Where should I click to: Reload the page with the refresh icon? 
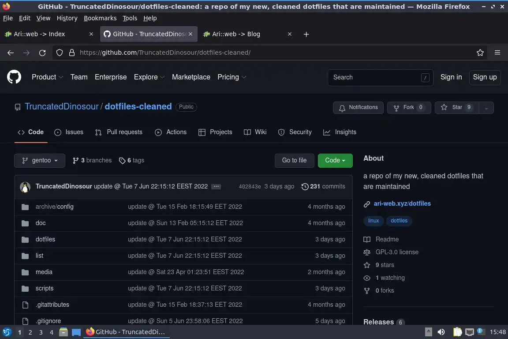(42, 53)
